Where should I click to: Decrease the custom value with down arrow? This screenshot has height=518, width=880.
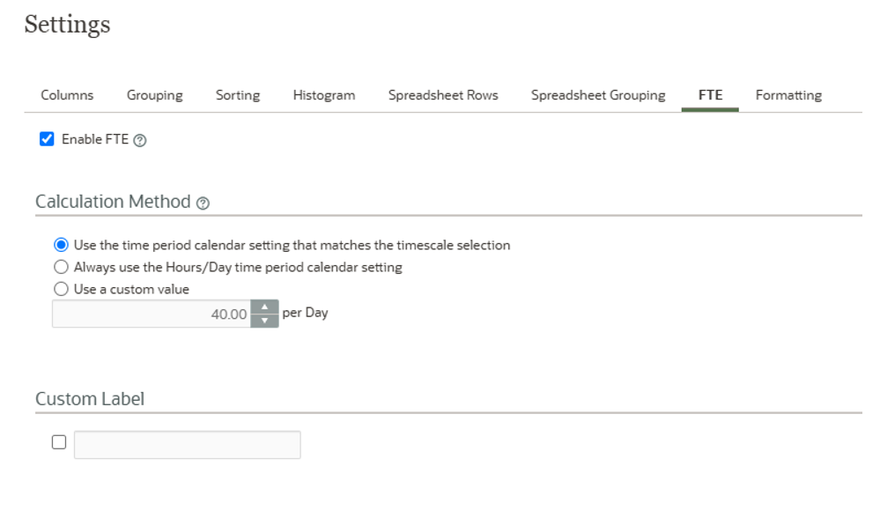tap(264, 321)
